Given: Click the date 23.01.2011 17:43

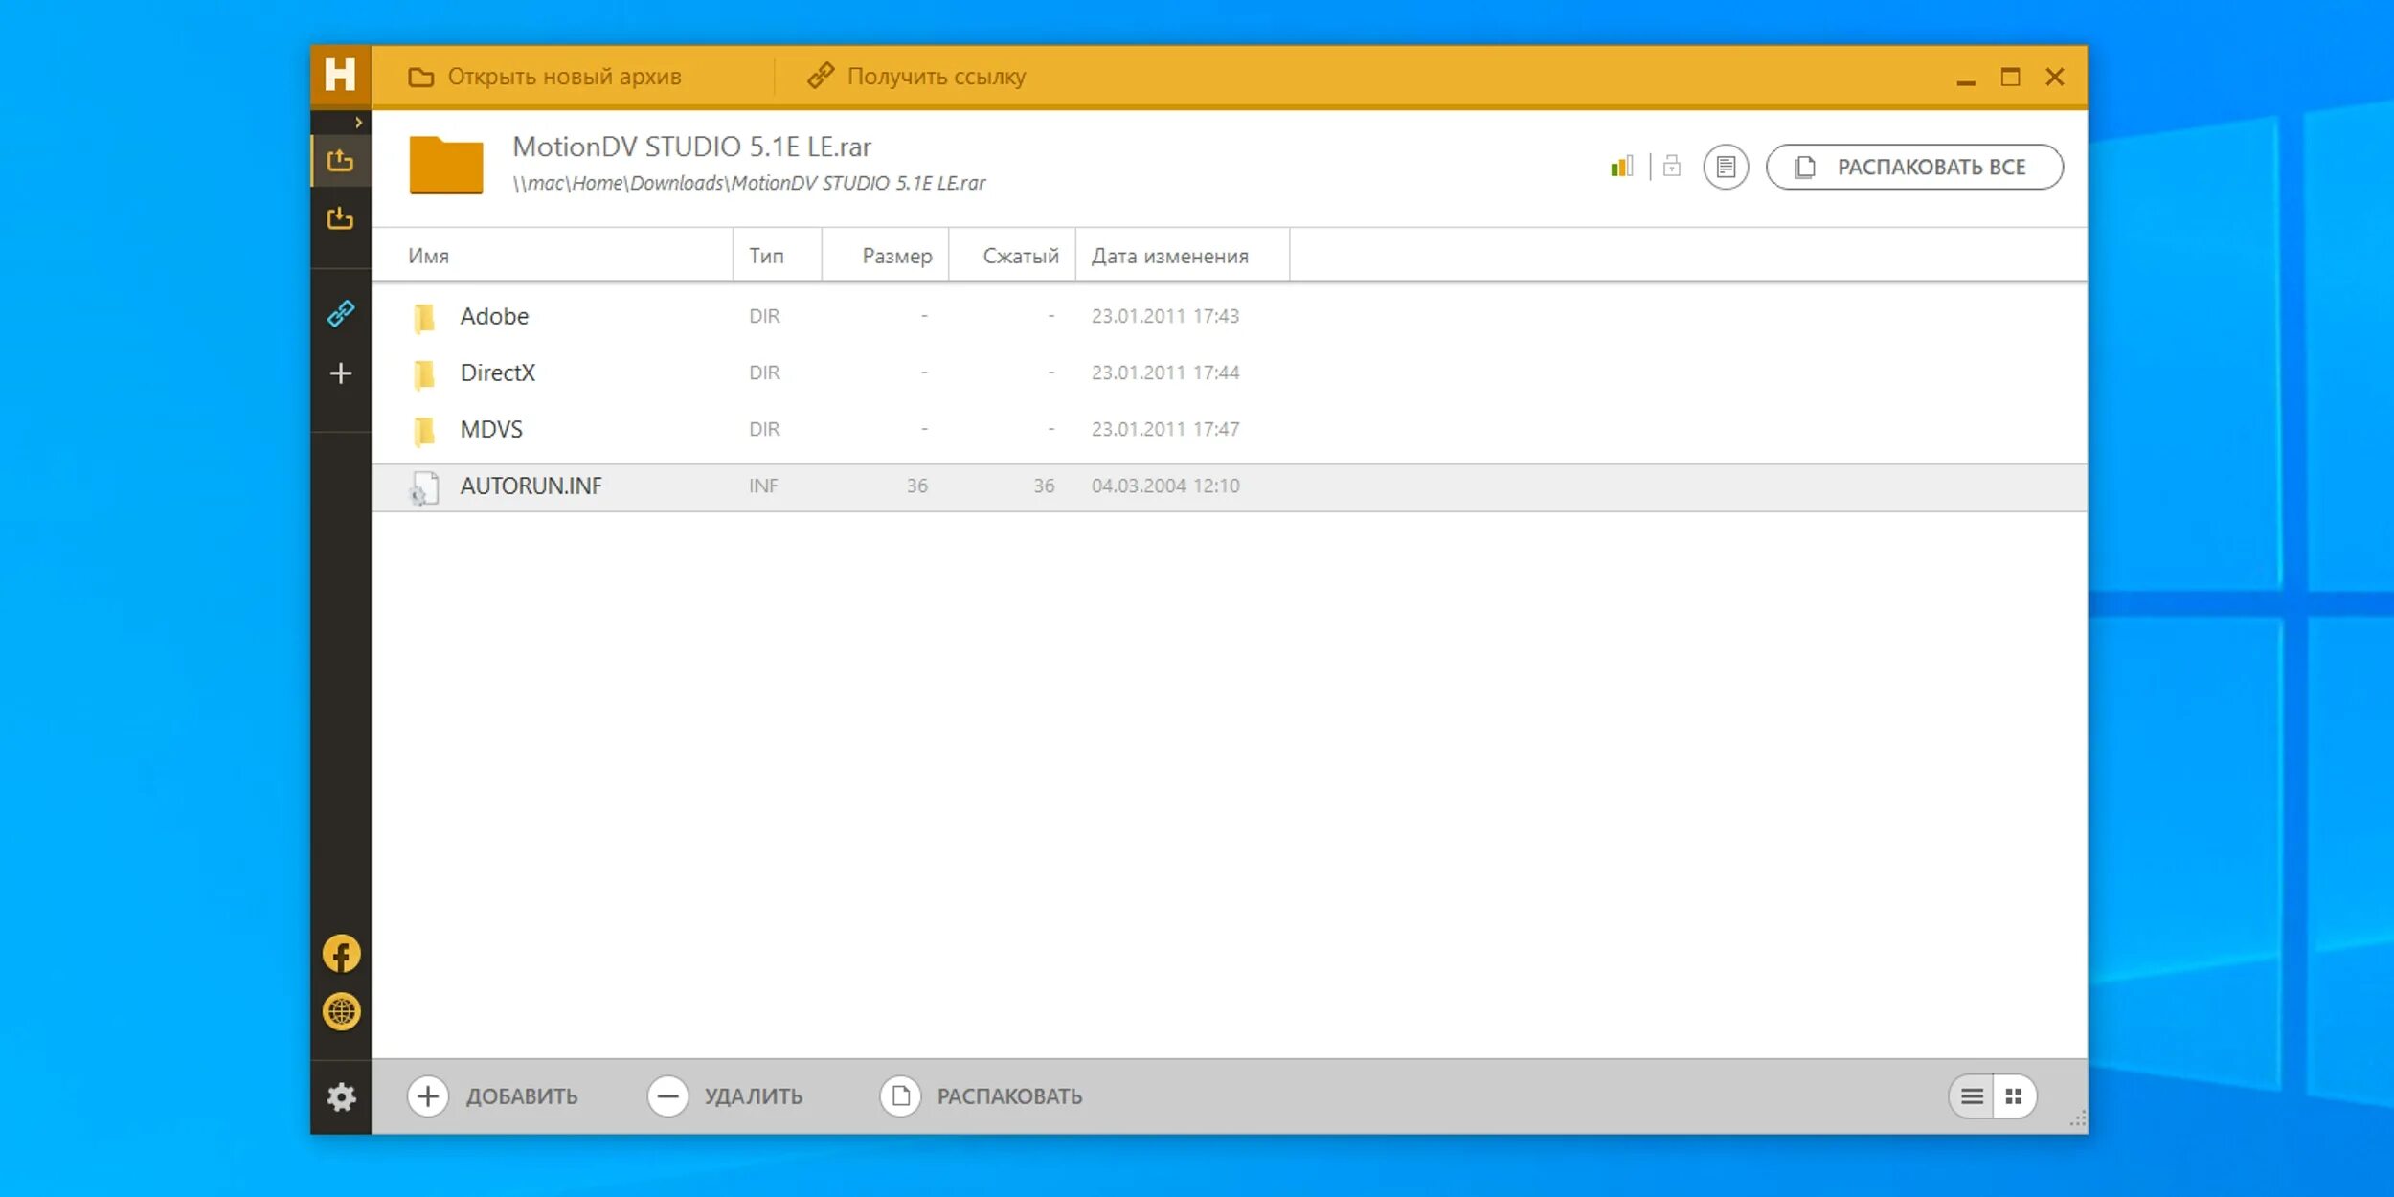Looking at the screenshot, I should pyautogui.click(x=1165, y=316).
